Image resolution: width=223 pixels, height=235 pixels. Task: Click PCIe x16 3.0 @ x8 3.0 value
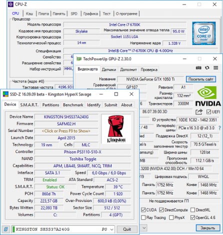[x=196, y=128]
